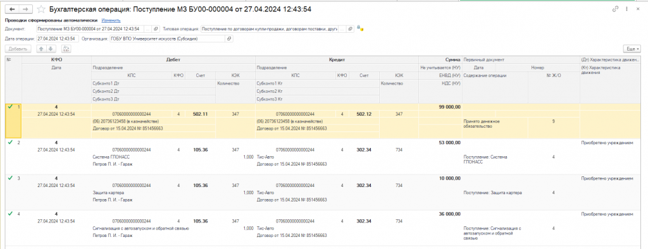Click the Организация field
The height and width of the screenshot is (249, 648).
pos(168,39)
